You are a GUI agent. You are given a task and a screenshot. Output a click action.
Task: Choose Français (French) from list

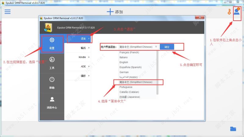[x=138, y=52]
